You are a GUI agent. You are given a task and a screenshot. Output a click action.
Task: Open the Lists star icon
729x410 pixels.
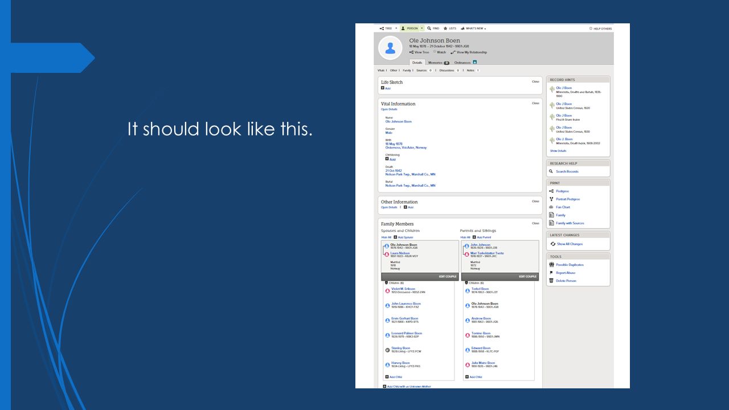click(x=445, y=28)
